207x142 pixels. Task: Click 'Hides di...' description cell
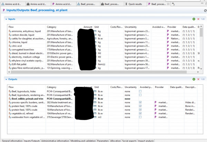(x=190, y=102)
